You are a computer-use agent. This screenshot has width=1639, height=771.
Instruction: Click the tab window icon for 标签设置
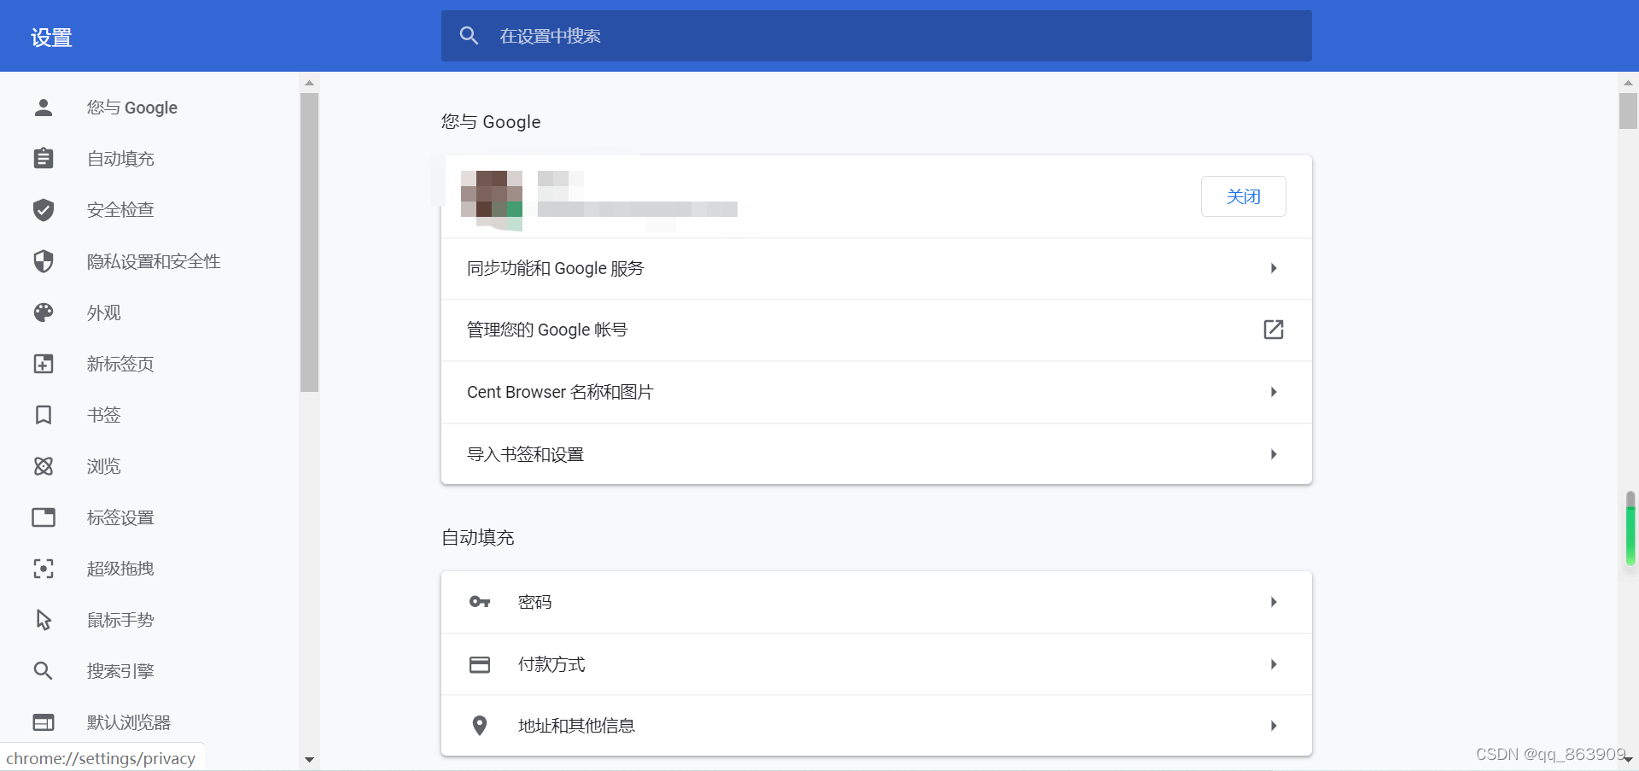point(44,517)
